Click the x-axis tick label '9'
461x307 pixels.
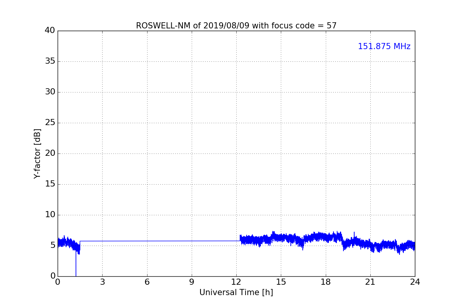click(x=192, y=282)
